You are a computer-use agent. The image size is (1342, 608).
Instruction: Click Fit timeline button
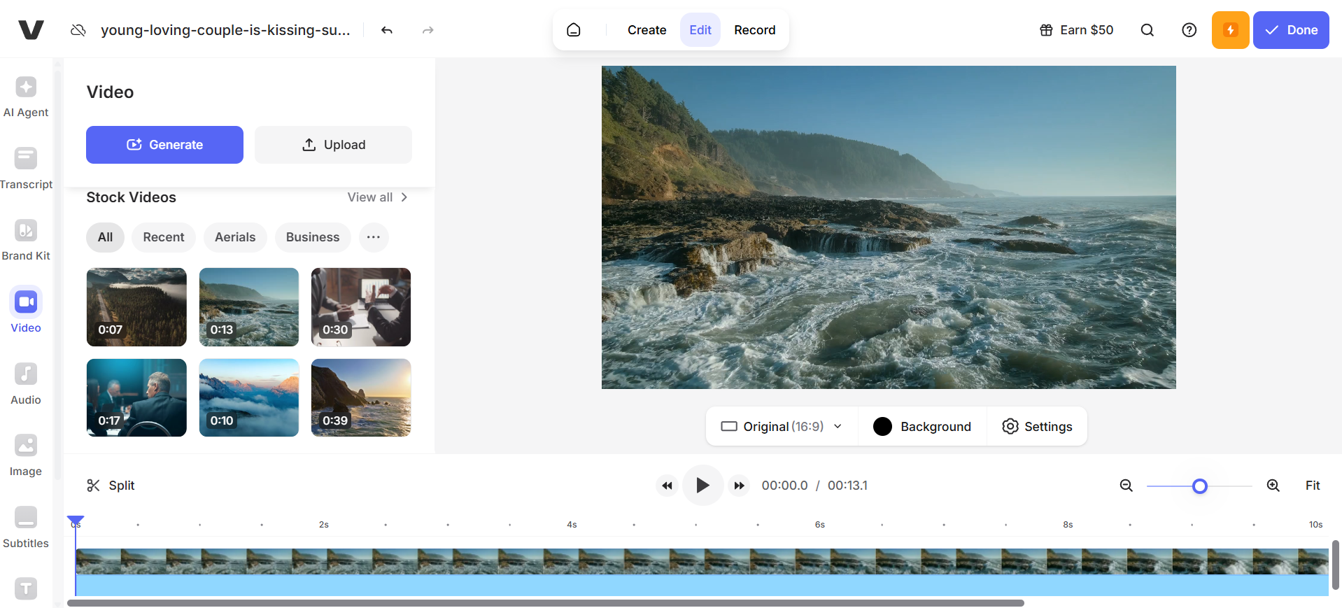1313,486
